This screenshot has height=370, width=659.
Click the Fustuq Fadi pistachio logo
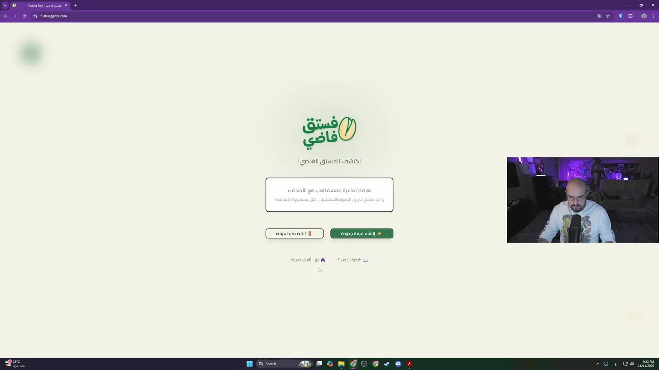pyautogui.click(x=329, y=132)
